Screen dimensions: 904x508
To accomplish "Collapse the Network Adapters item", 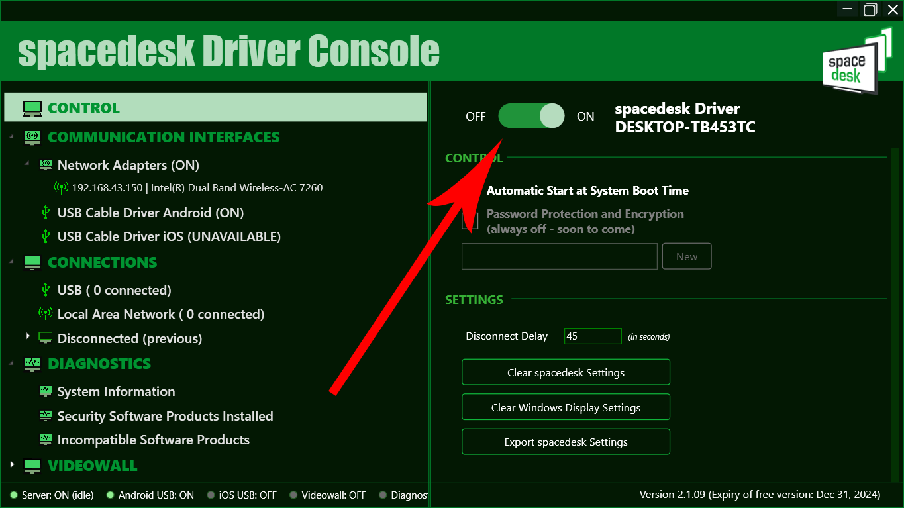I will coord(28,164).
